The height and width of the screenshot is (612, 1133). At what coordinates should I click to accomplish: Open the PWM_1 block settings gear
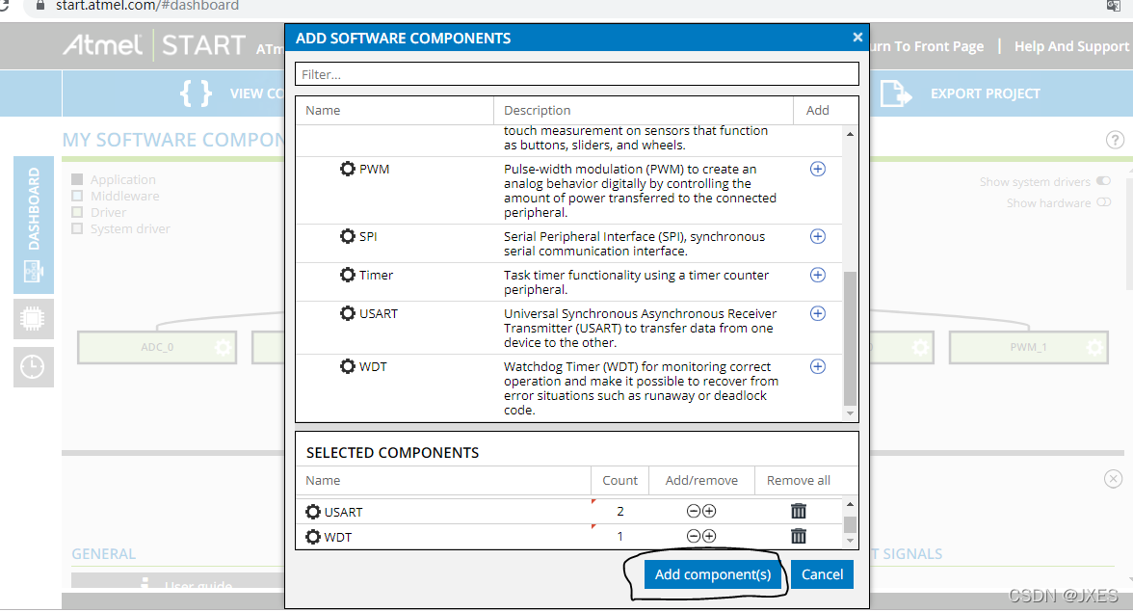click(1094, 348)
